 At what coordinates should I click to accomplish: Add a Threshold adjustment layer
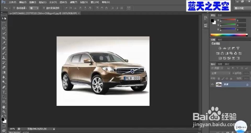coord(229,59)
